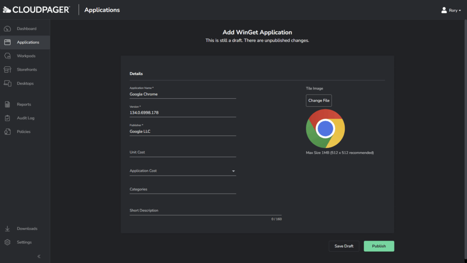Click the '0 / 160' character counter
Image resolution: width=467 pixels, height=263 pixels.
(x=276, y=219)
